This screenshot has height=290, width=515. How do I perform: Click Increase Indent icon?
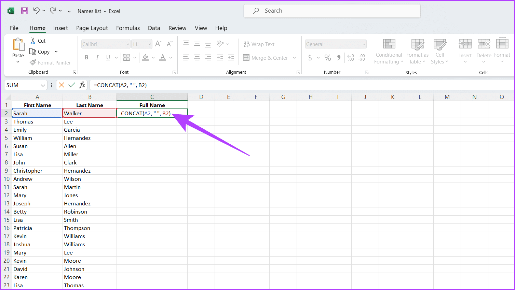(231, 58)
